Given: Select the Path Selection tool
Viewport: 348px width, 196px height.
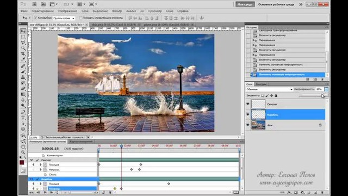Looking at the screenshot, I should click(23, 124).
